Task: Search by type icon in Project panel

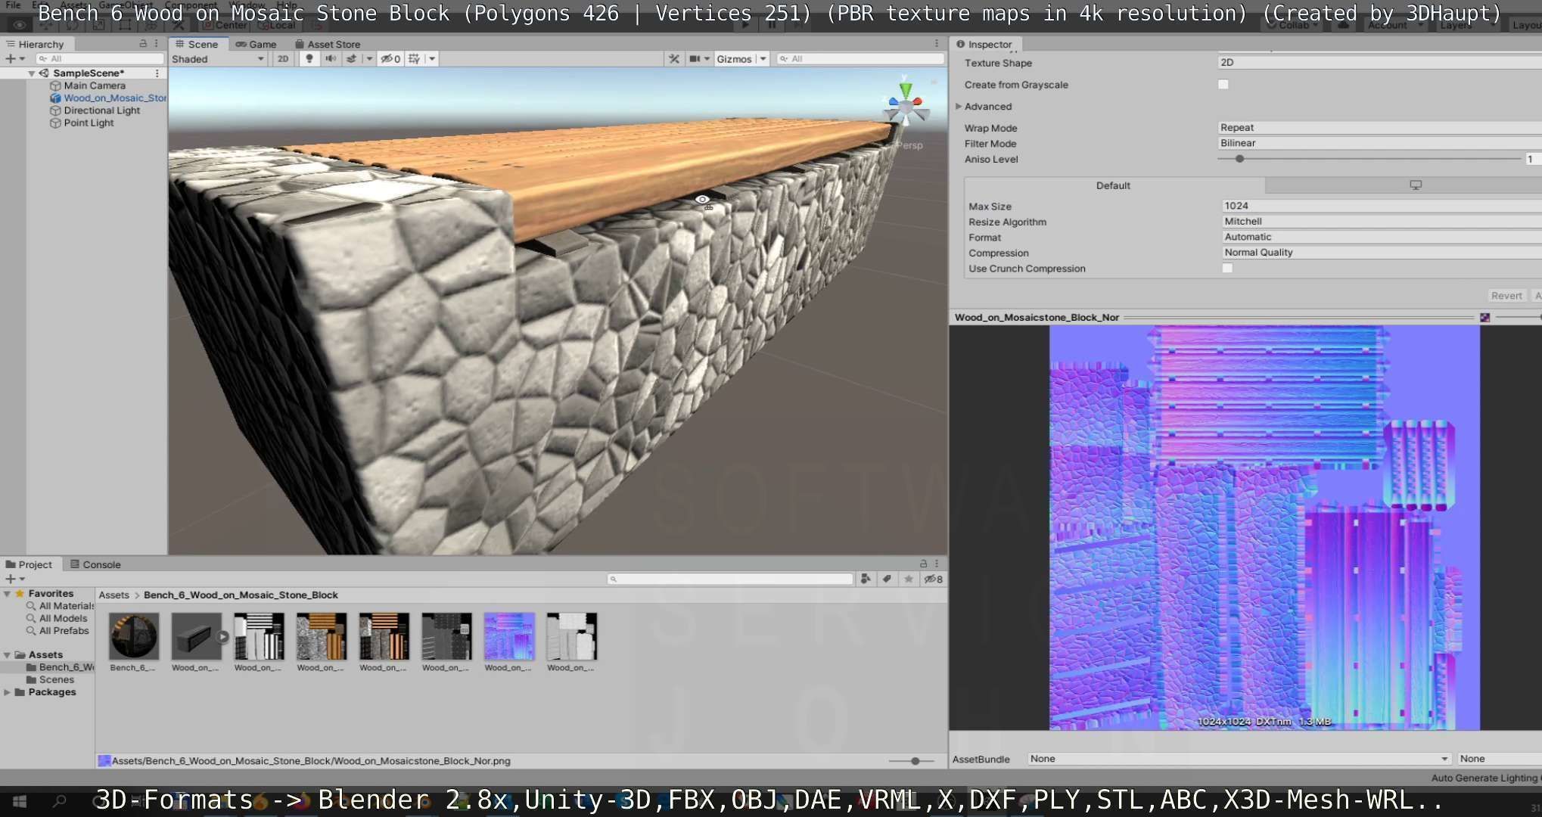Action: [866, 579]
